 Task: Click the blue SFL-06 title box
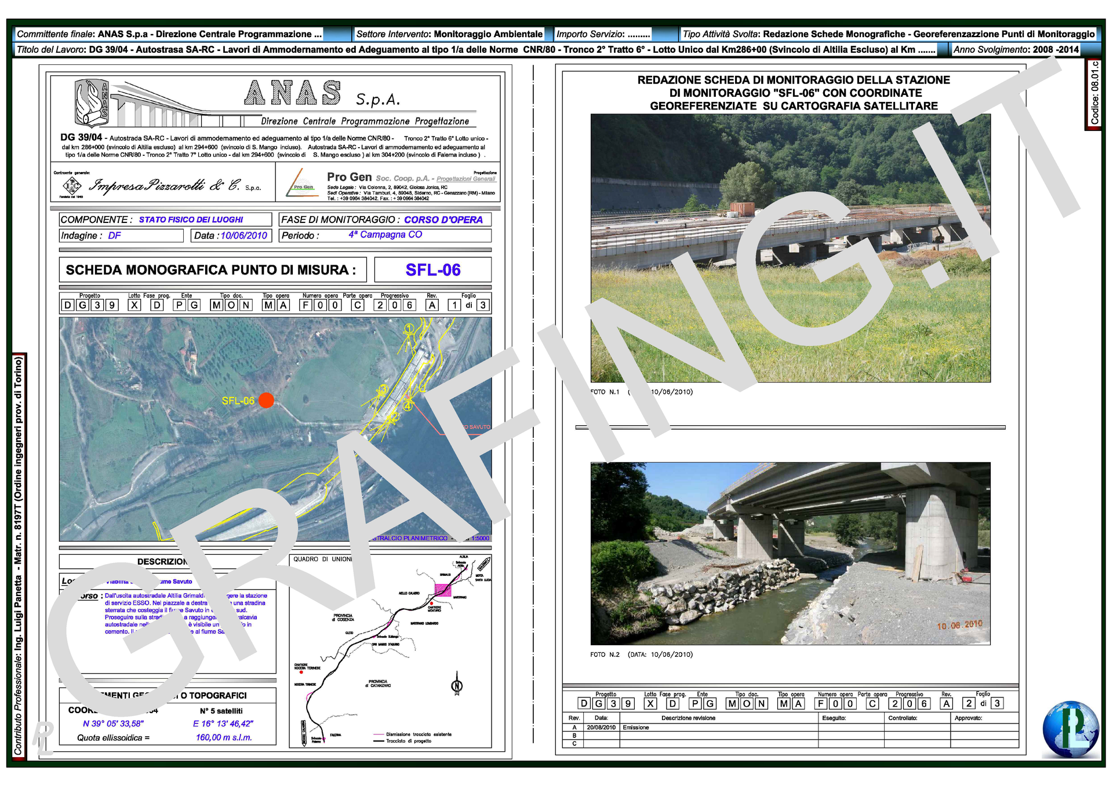click(432, 270)
